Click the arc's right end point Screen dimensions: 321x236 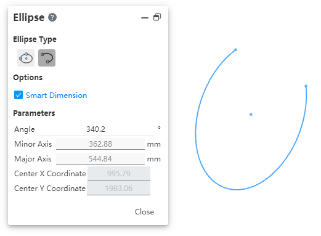[x=306, y=86]
